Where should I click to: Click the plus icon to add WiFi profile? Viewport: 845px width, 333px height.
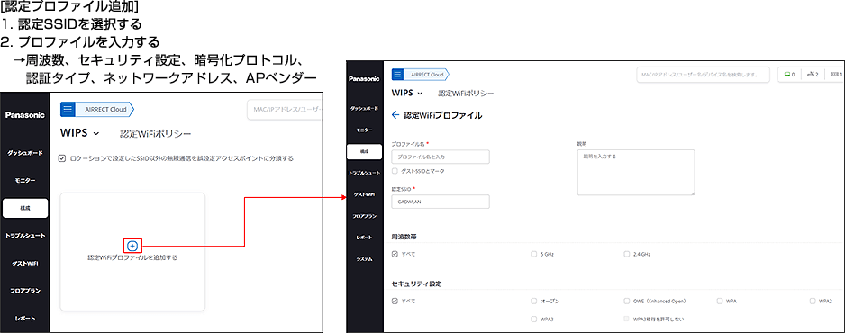click(x=133, y=246)
